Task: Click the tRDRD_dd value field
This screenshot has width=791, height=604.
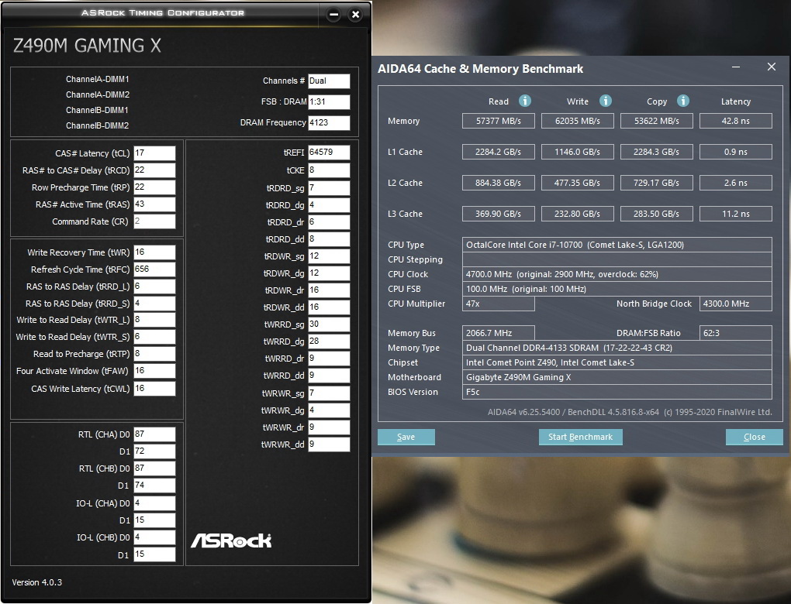Action: click(x=329, y=239)
